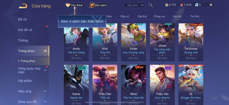Open the Xếp theo sort dropdown
229x105 pixels.
(x=134, y=5)
